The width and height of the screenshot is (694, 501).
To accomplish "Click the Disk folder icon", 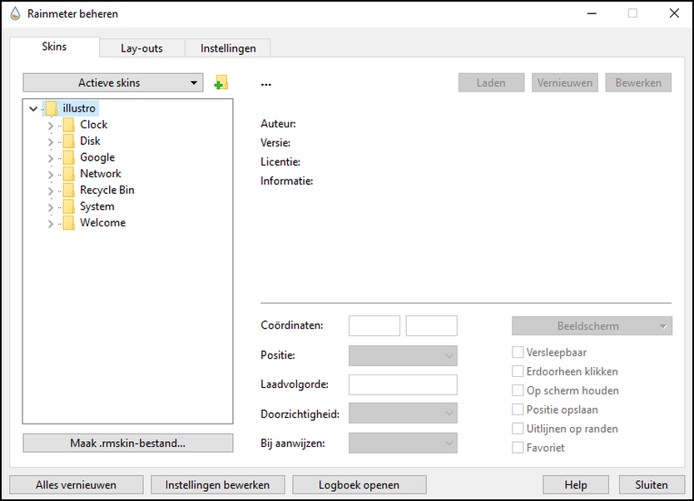I will [x=68, y=141].
